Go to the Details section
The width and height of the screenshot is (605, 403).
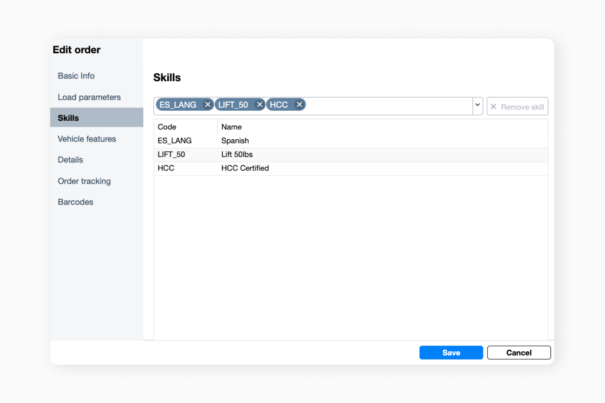[x=70, y=160]
